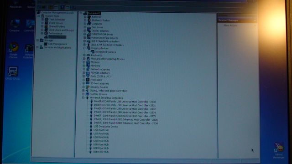
Task: Click the Event Viewer icon
Action: (x=47, y=23)
